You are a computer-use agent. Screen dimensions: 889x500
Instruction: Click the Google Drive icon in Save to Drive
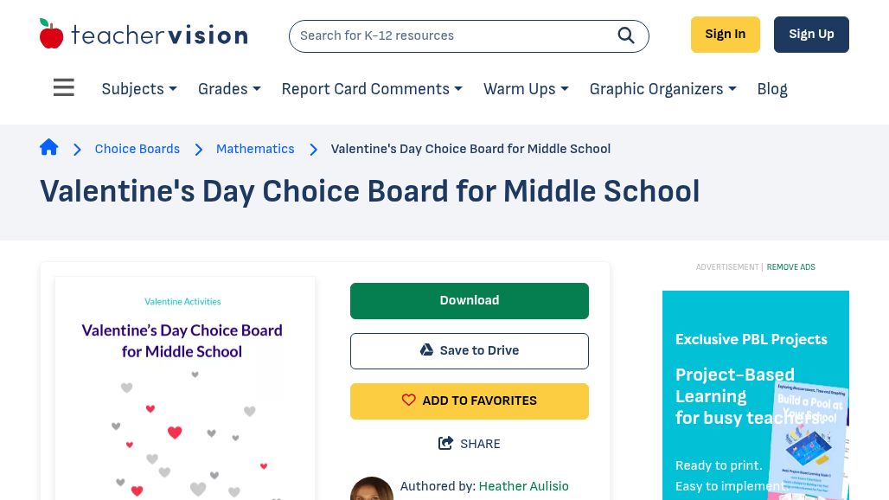coord(426,350)
